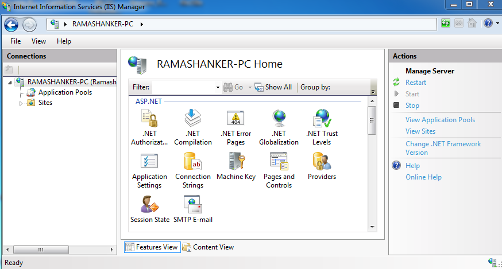Viewport: 502px width, 269px height.
Task: Click the connect icon in Connections toolbar
Action: point(9,69)
